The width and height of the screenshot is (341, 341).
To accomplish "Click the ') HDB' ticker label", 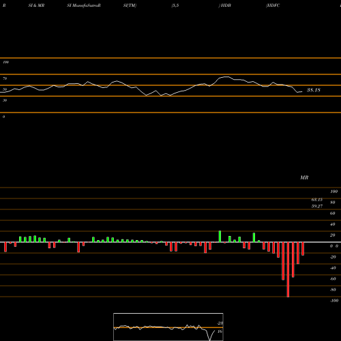I will pyautogui.click(x=224, y=5).
